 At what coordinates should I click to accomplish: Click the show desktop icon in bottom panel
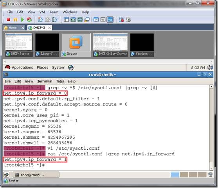tap(6, 175)
